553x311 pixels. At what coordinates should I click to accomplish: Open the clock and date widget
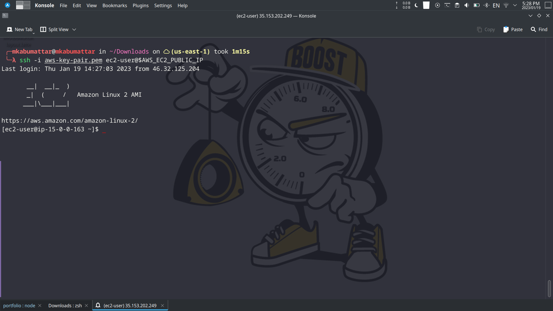click(x=531, y=5)
